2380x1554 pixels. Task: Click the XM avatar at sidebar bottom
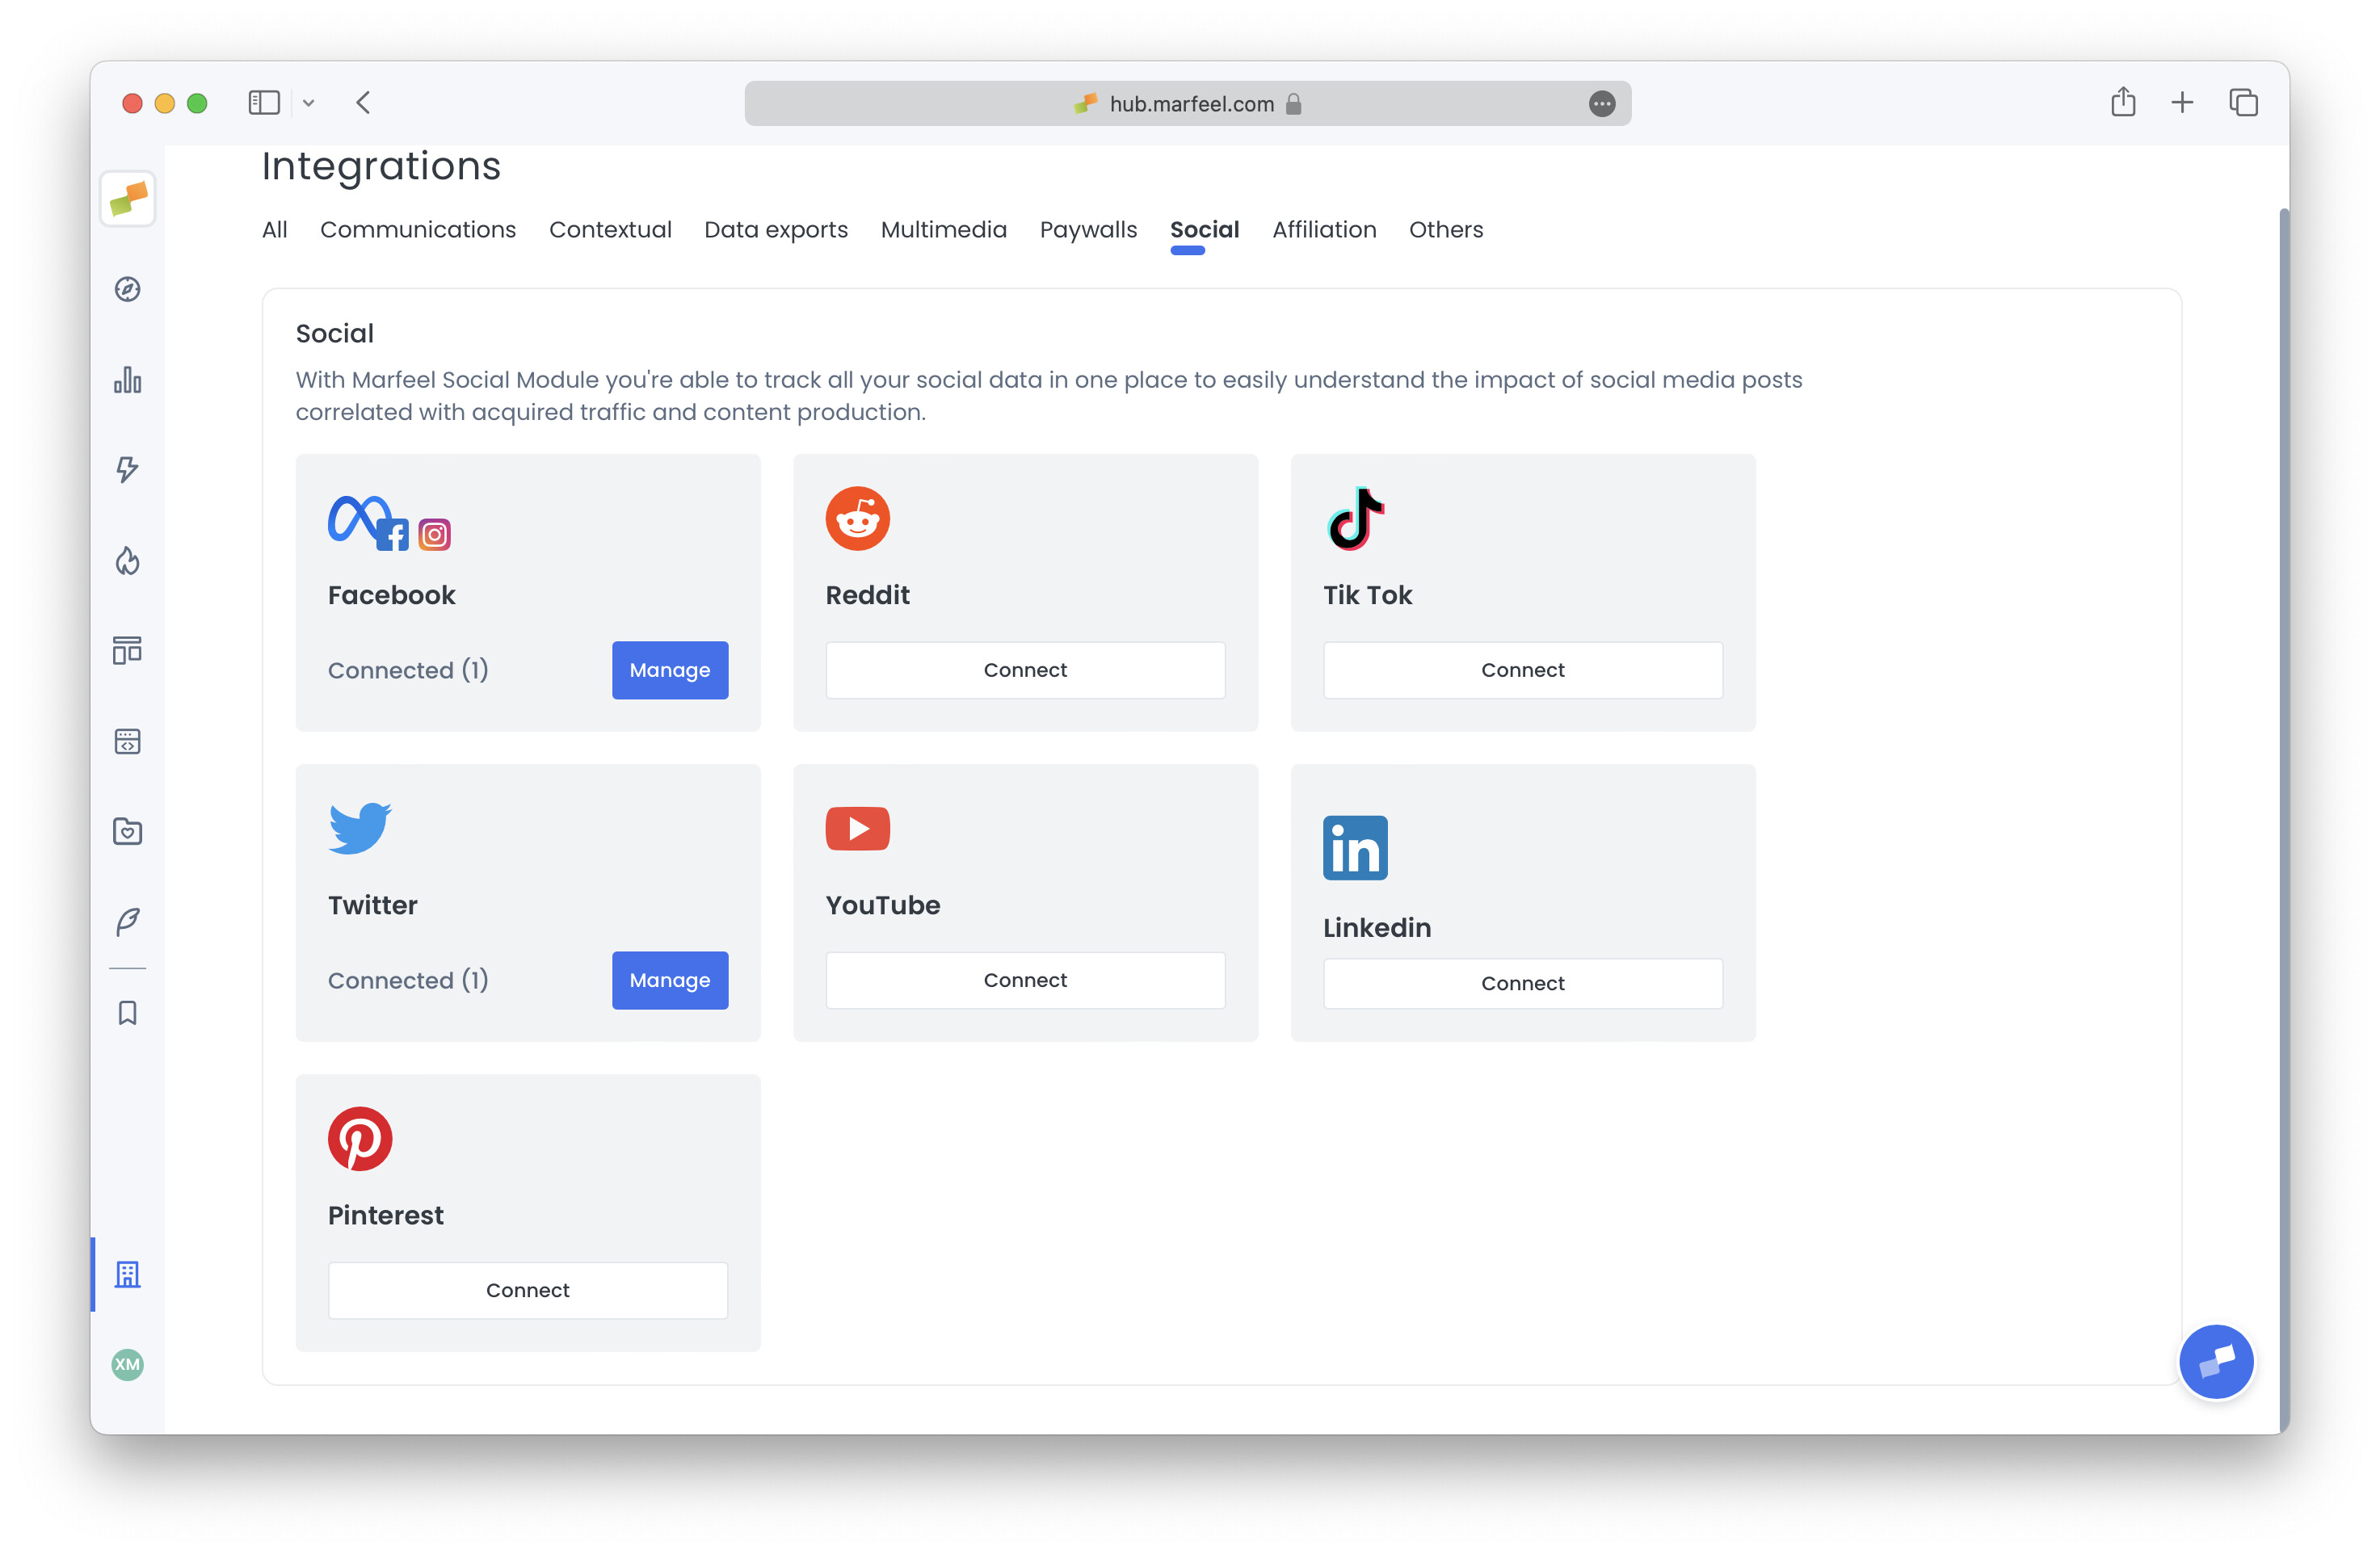pyautogui.click(x=127, y=1365)
